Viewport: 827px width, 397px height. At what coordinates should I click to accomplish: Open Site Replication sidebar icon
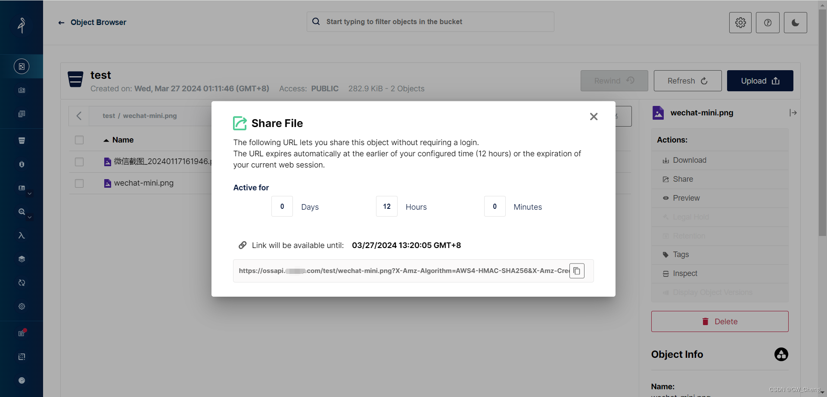click(x=22, y=282)
